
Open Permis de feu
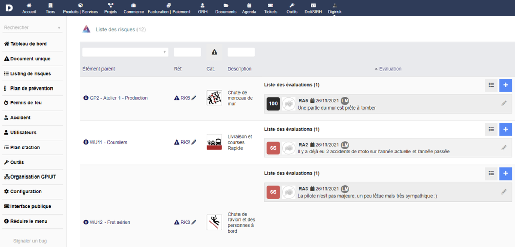point(23,103)
